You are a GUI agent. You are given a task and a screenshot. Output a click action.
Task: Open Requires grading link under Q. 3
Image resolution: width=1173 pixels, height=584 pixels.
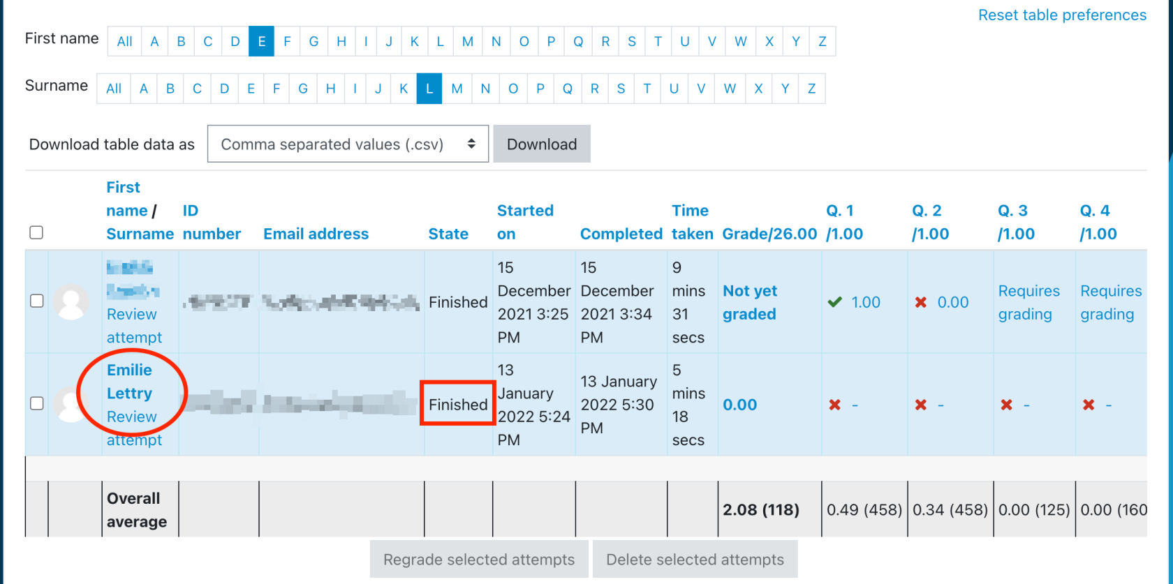[1028, 302]
